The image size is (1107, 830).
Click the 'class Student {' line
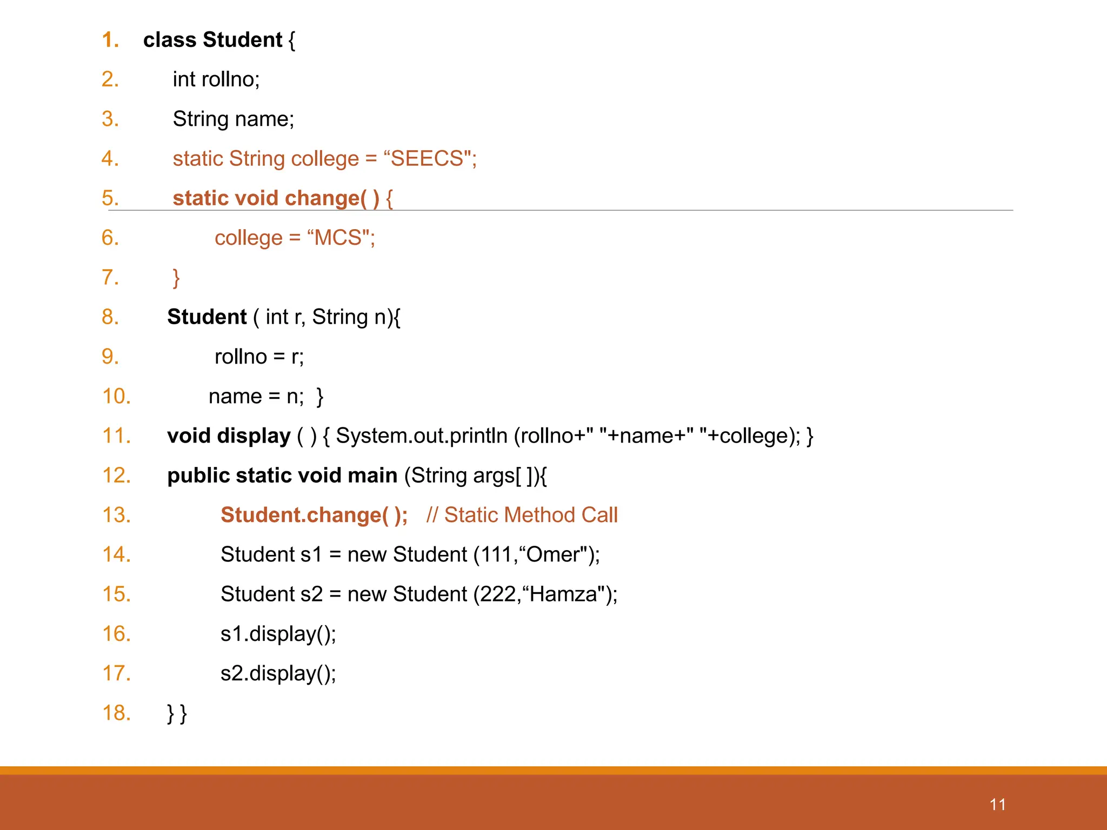coord(219,40)
